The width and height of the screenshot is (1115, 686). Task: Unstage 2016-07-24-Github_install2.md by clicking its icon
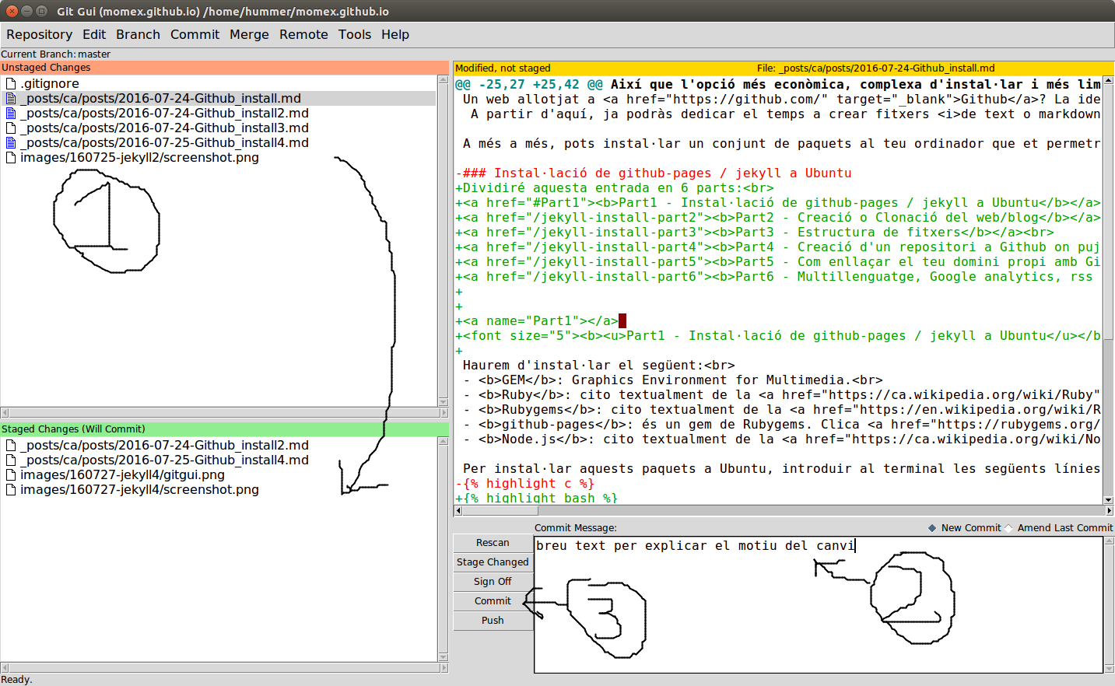pyautogui.click(x=10, y=444)
